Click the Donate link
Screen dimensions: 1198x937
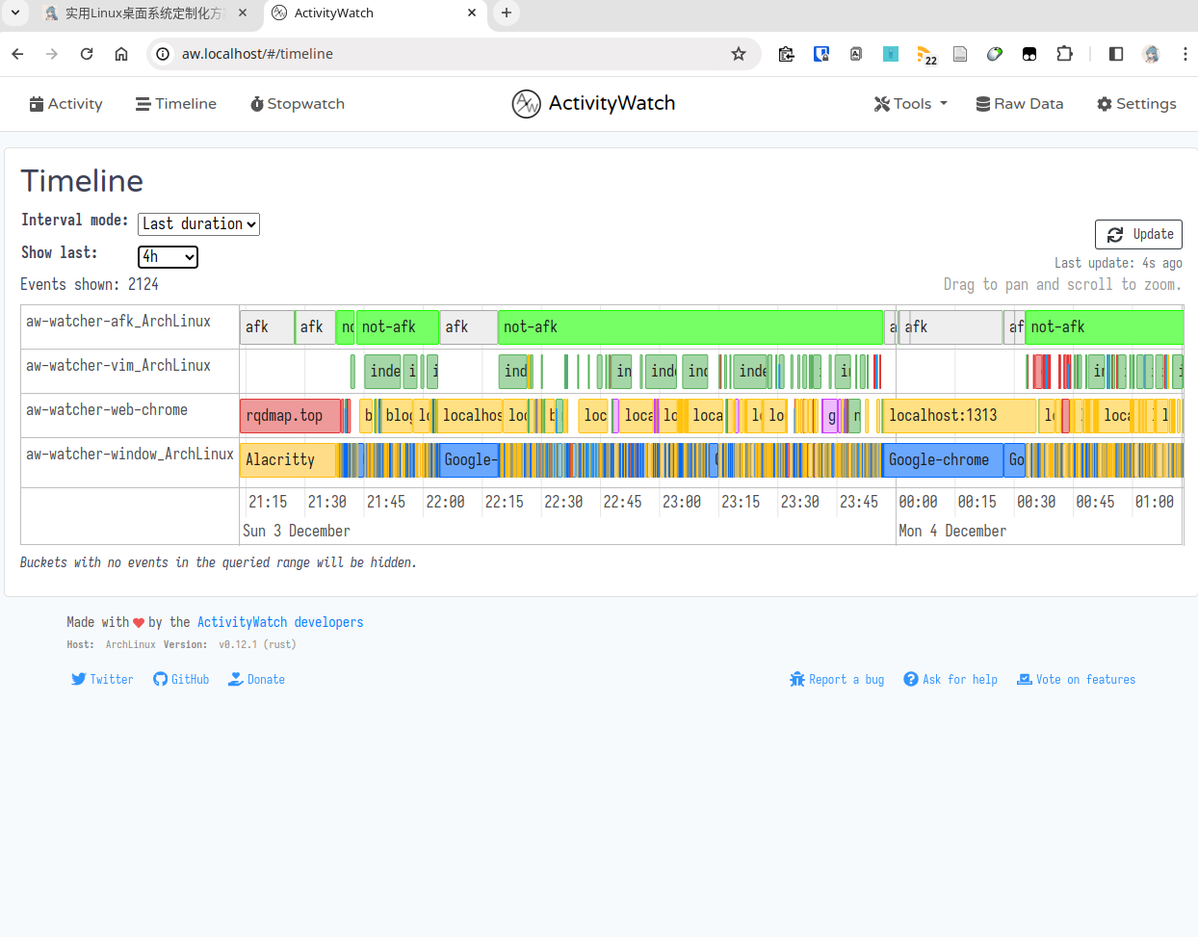[256, 680]
